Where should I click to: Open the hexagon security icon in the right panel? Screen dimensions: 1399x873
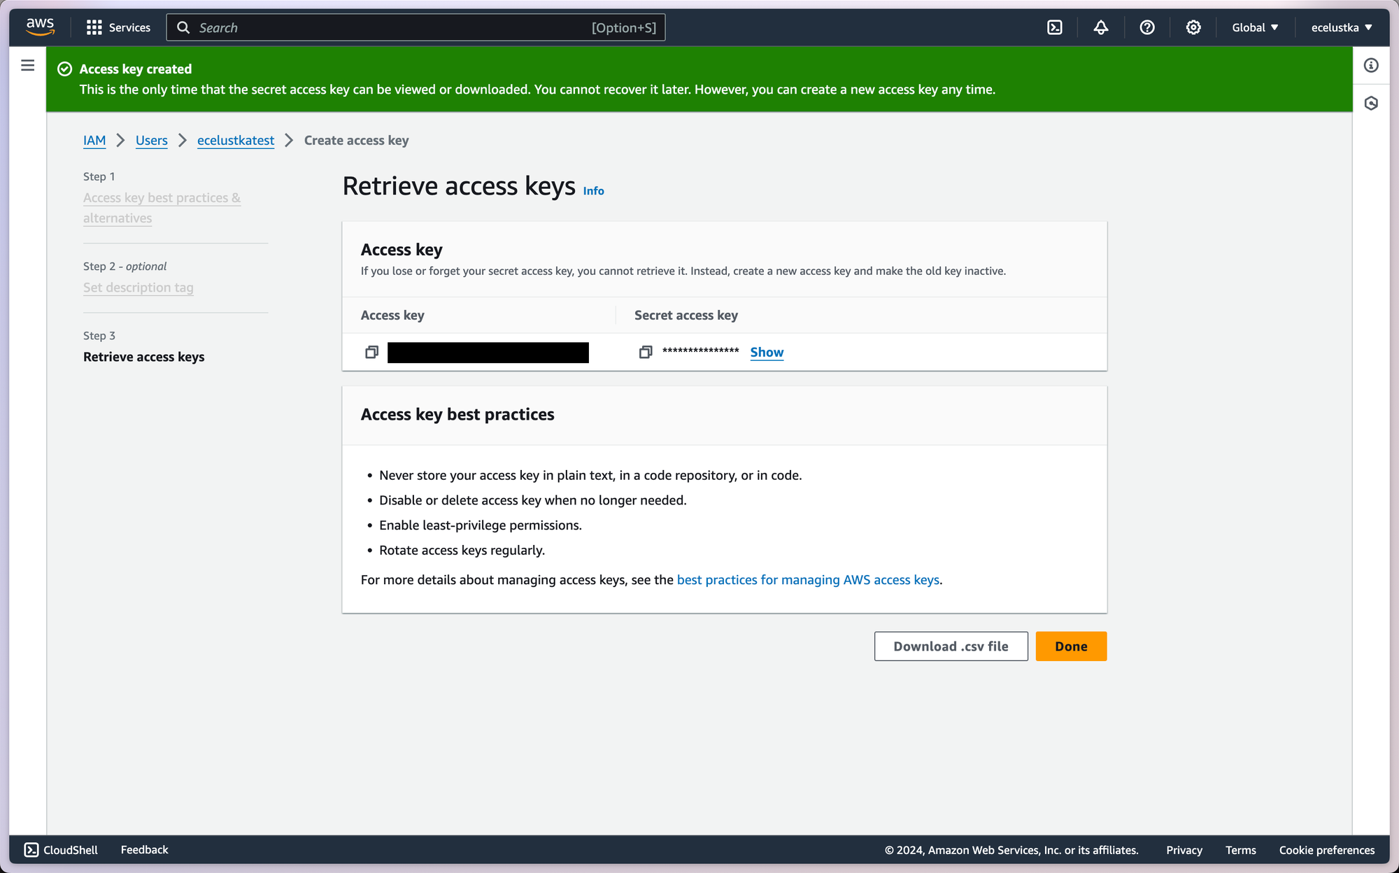[1370, 104]
